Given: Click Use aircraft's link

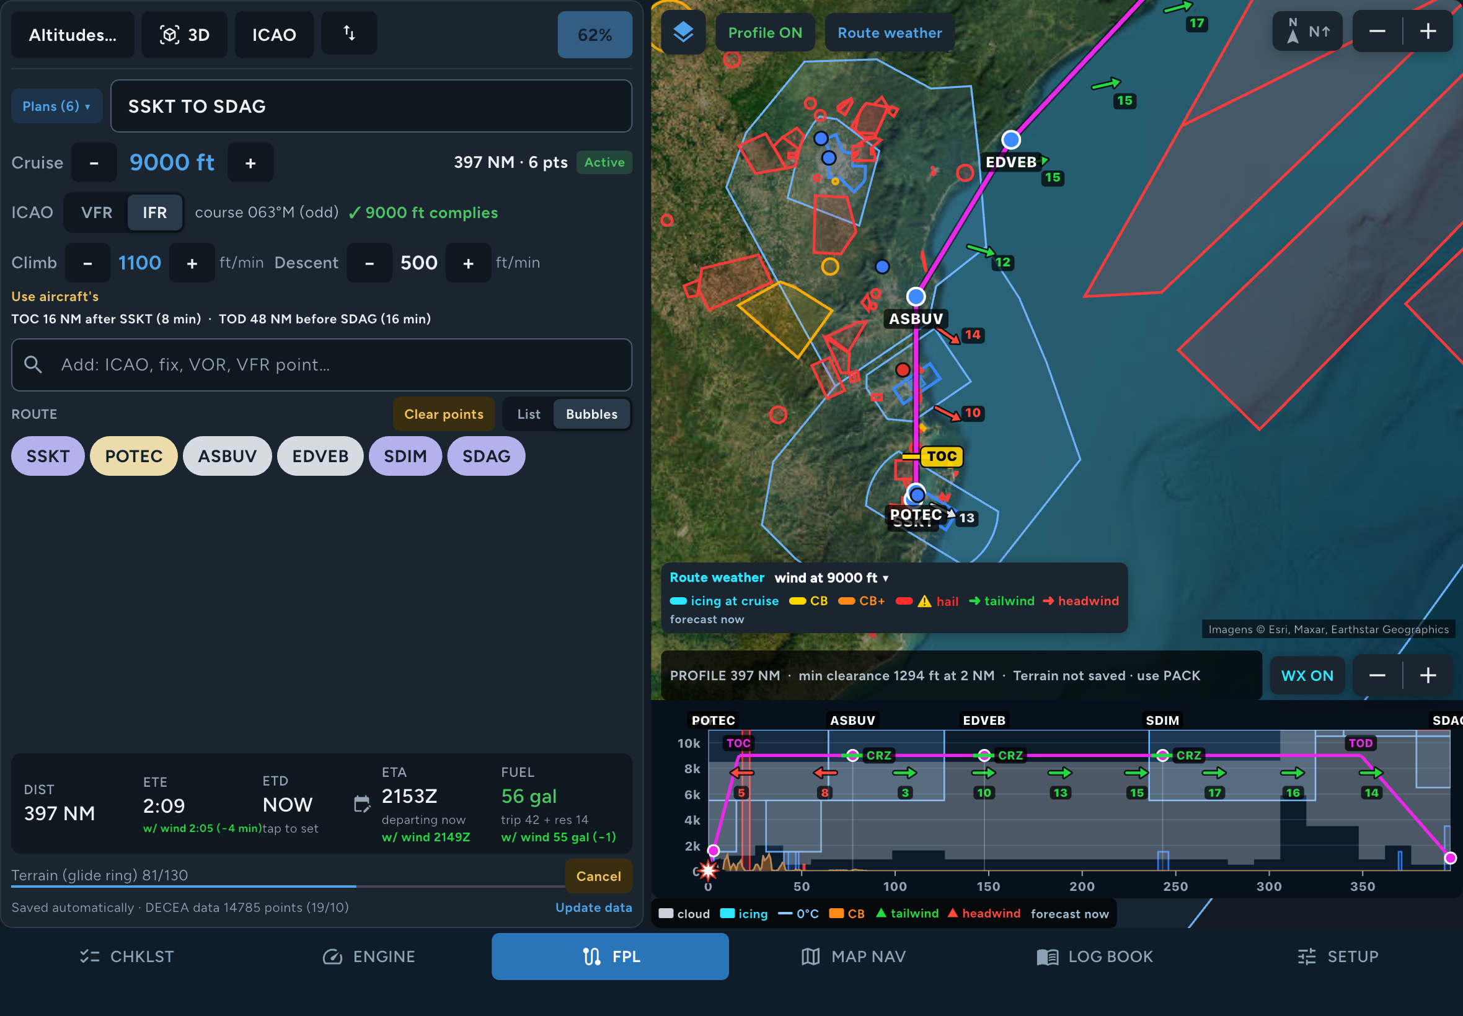Looking at the screenshot, I should [x=55, y=297].
